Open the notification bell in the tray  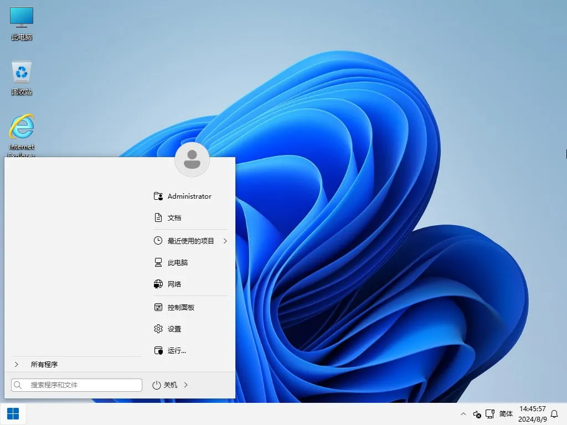point(554,413)
